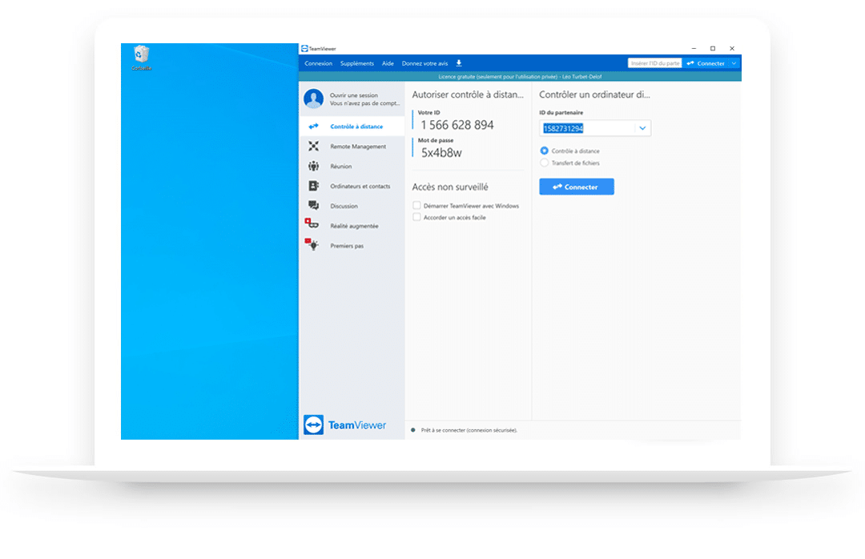The width and height of the screenshot is (865, 559).
Task: Click the TeamViewer logo in the title bar
Action: [304, 49]
